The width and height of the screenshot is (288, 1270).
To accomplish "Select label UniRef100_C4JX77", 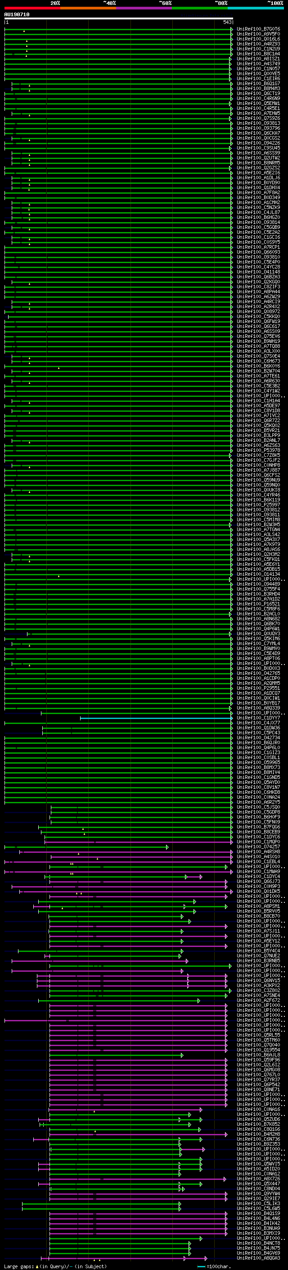I will coord(258,723).
